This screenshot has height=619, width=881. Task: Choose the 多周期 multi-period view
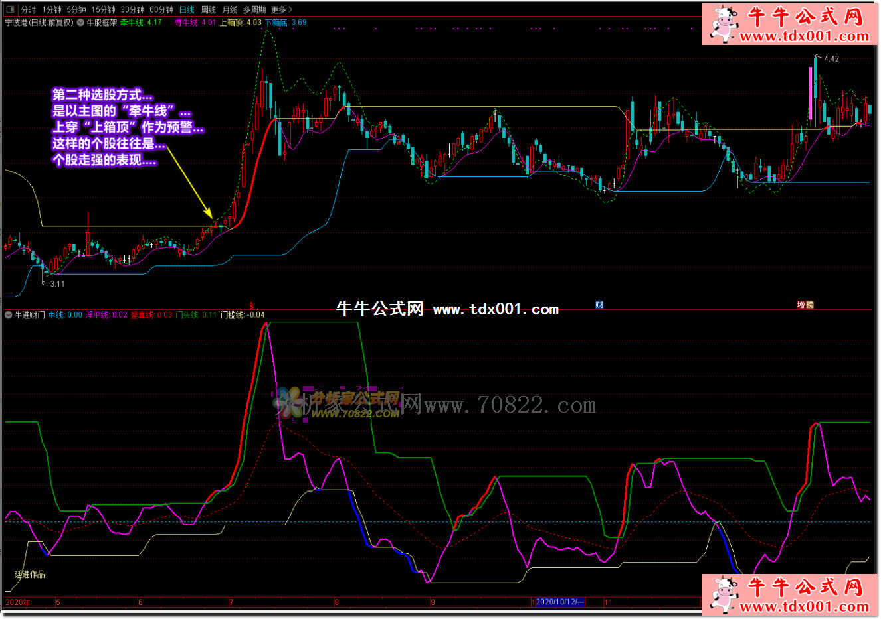254,9
